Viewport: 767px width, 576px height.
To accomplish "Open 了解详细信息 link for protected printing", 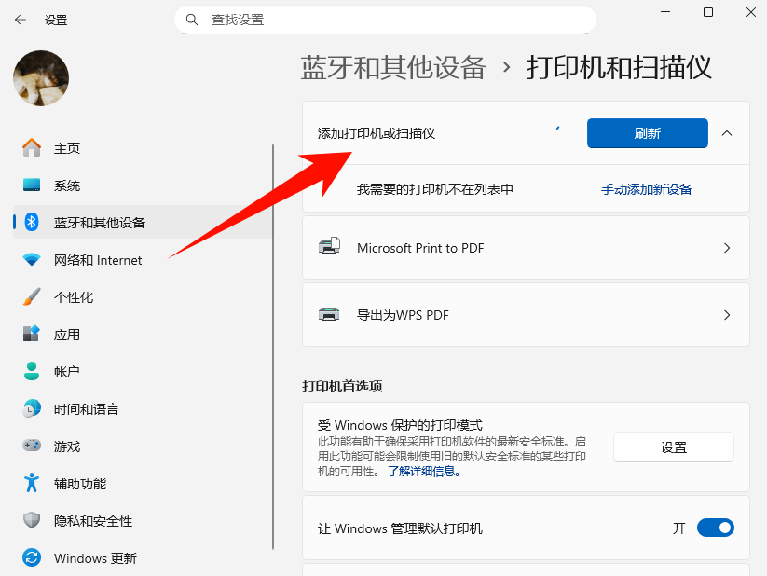I will 425,471.
